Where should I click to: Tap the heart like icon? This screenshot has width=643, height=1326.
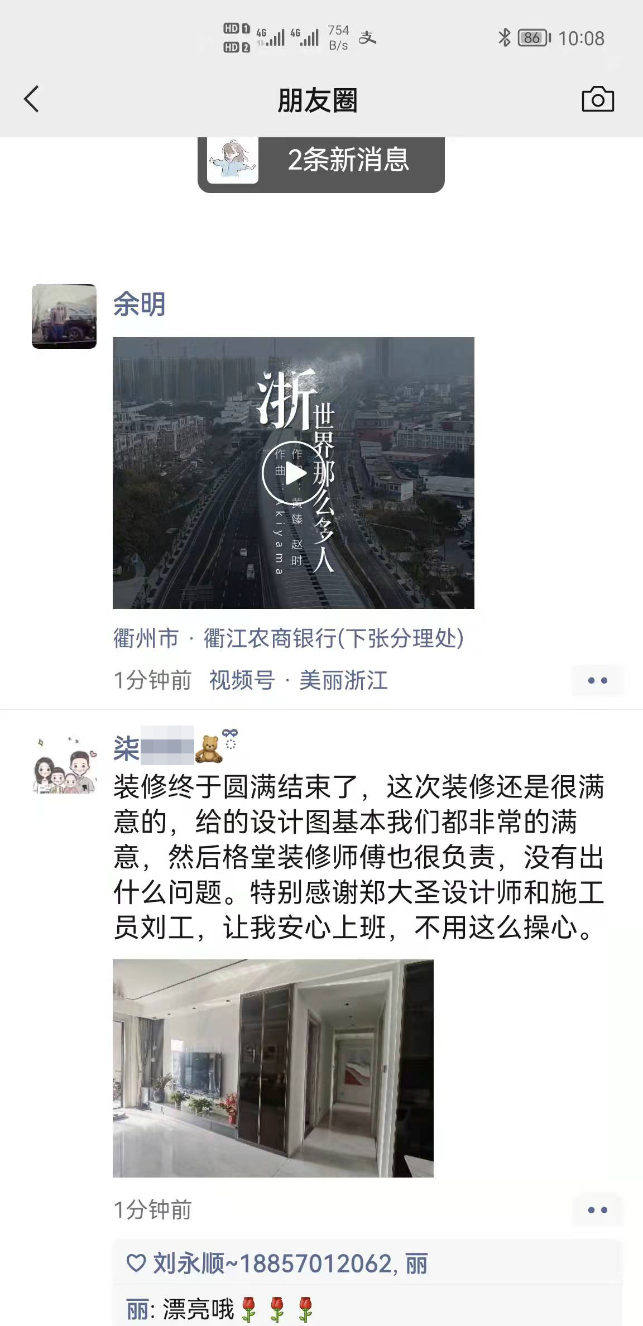(x=136, y=1263)
